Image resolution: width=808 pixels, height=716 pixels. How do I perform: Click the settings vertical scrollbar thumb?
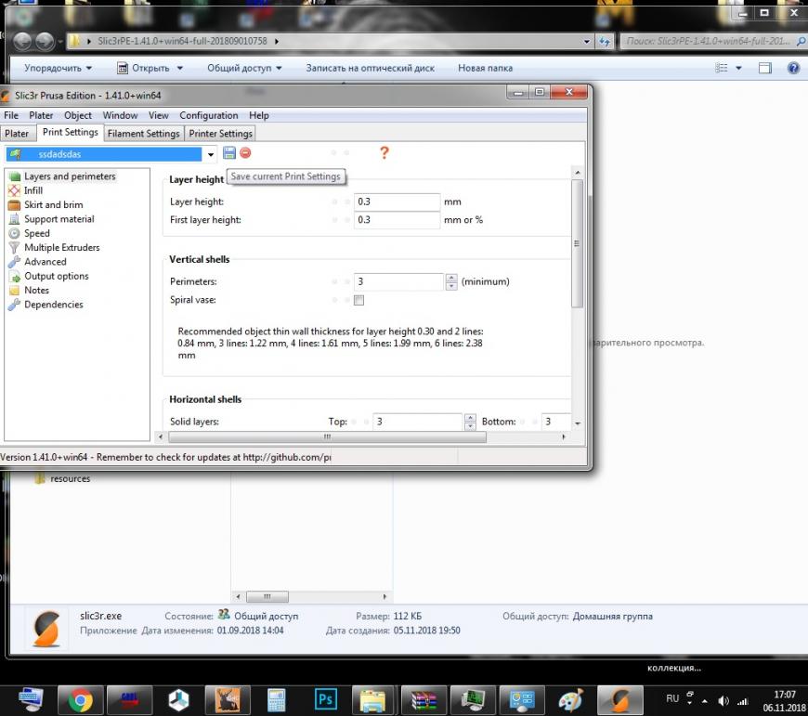577,243
